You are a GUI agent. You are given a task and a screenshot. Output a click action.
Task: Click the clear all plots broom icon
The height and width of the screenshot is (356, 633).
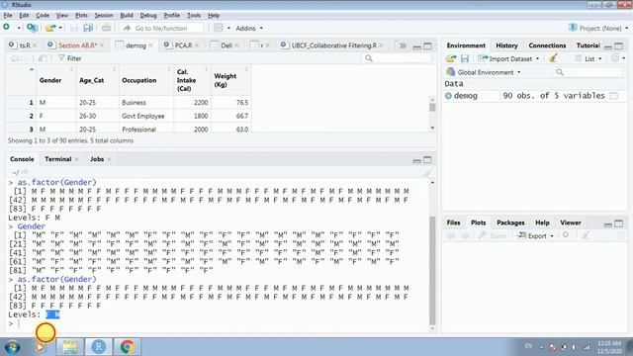click(586, 235)
